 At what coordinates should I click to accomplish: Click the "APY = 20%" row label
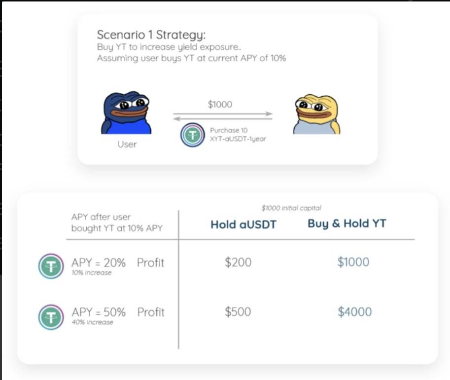tap(99, 263)
